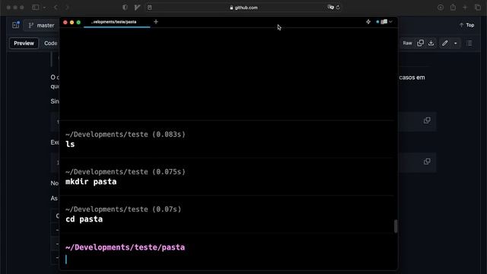Open more edit options dropdown on GitHub
Image resolution: width=487 pixels, height=274 pixels.
pos(455,43)
